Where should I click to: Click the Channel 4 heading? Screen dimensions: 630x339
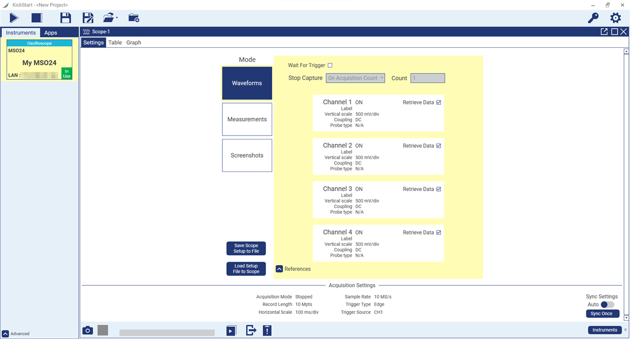338,232
